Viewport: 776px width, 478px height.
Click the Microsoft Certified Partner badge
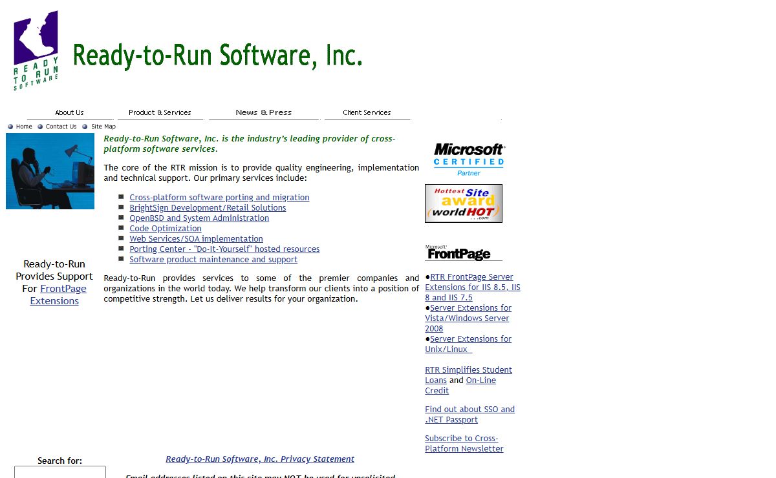click(x=469, y=160)
